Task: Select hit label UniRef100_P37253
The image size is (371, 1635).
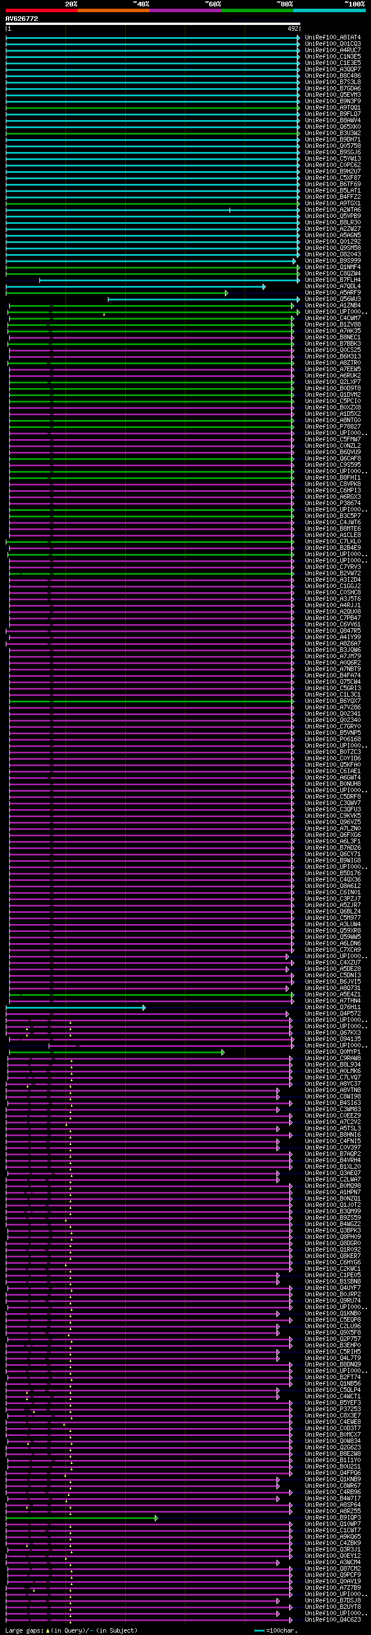Action: 332,1409
